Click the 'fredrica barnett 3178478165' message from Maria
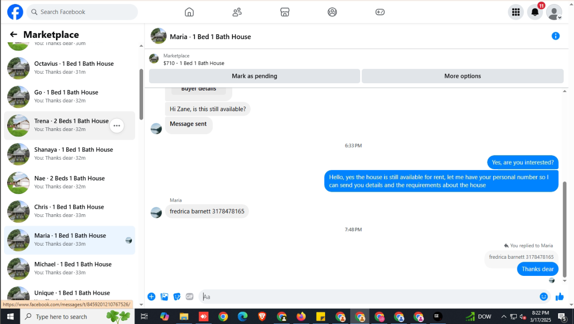Screen dimensions: 574x324 (207, 211)
